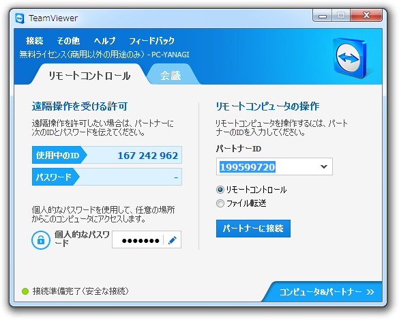This screenshot has height=320, width=399.
Task: Click the padlock personal password icon
Action: (41, 239)
